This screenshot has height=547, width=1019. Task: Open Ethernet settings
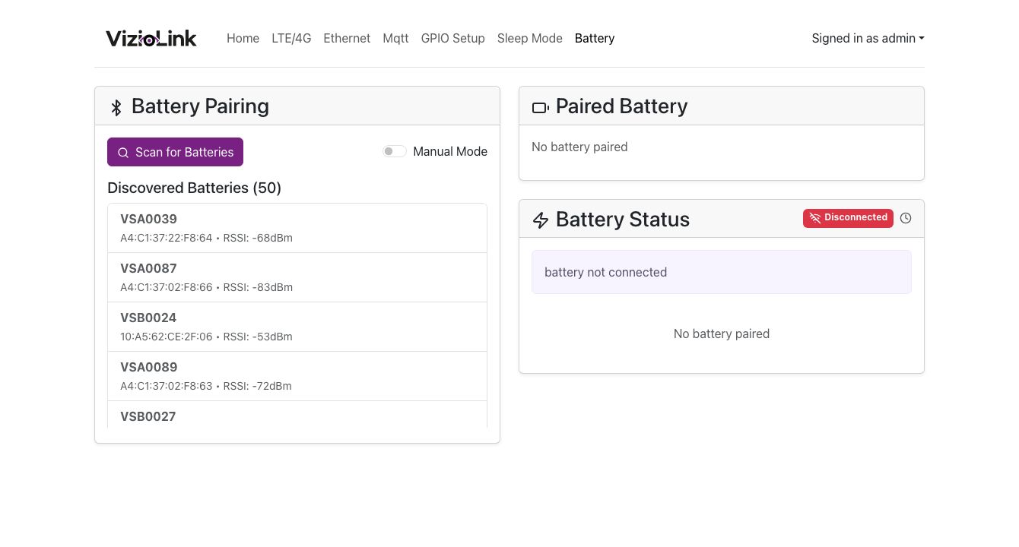tap(347, 38)
